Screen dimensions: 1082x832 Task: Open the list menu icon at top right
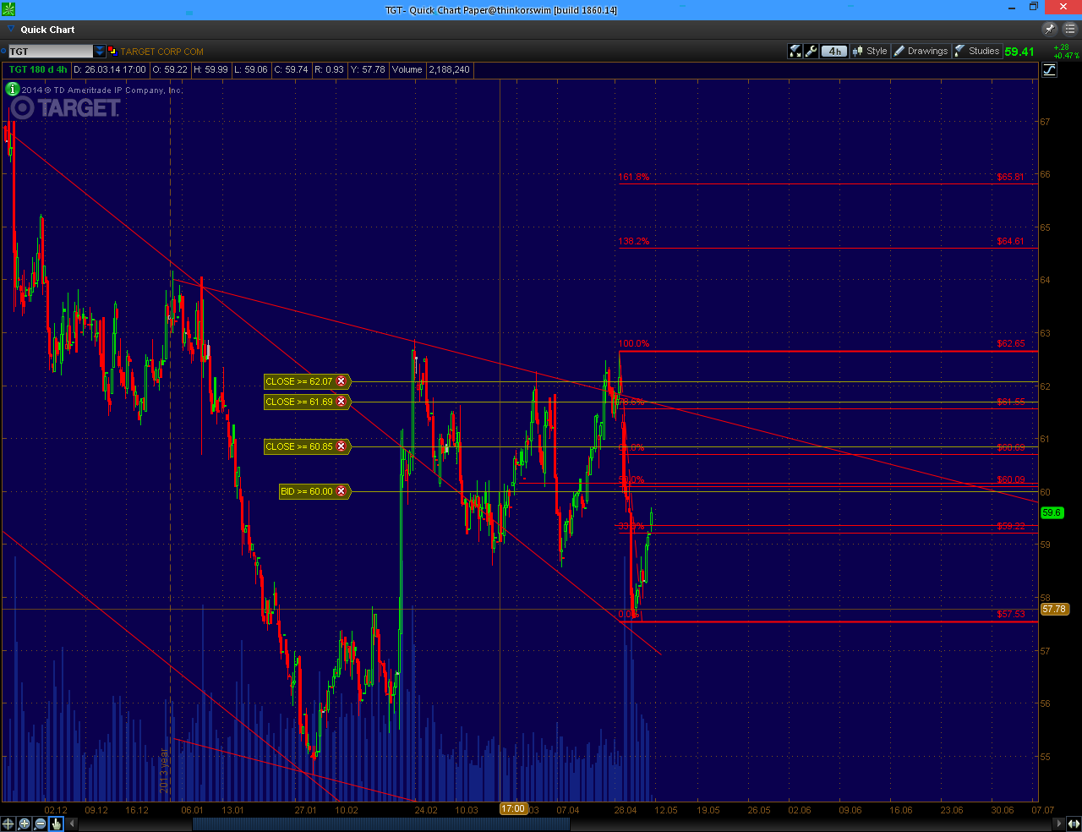click(x=1069, y=29)
